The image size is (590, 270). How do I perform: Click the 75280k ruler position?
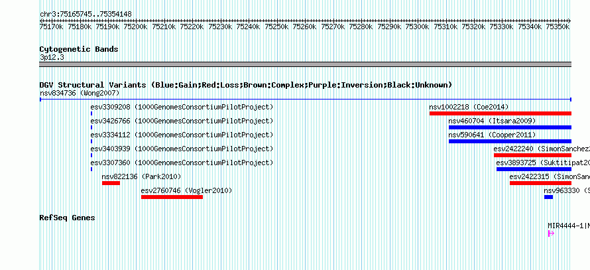[361, 27]
